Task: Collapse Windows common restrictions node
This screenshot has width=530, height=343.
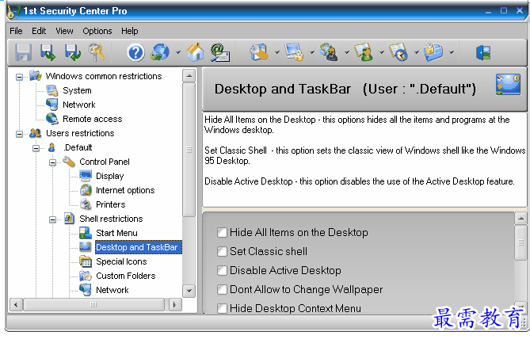Action: [x=20, y=77]
